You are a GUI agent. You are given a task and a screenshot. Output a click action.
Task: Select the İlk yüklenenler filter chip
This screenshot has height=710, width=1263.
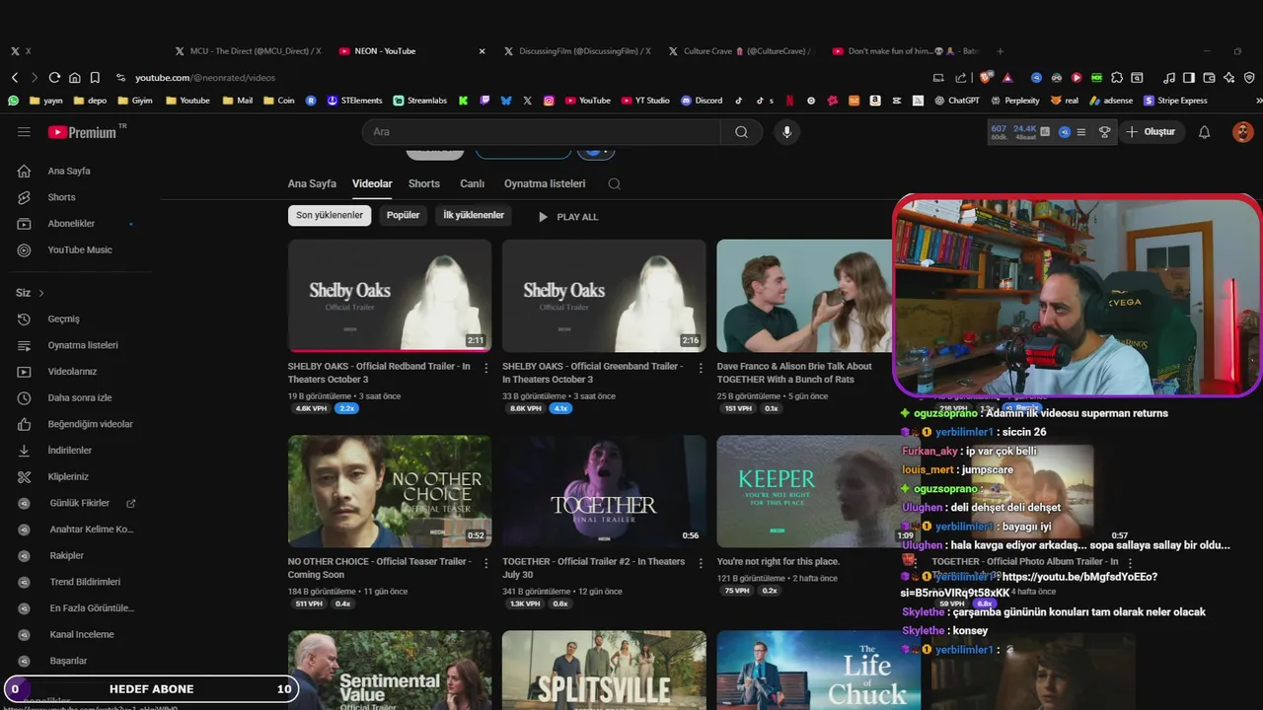point(474,216)
